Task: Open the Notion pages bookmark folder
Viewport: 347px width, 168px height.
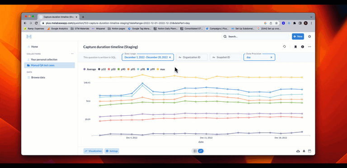Action: pos(117,29)
